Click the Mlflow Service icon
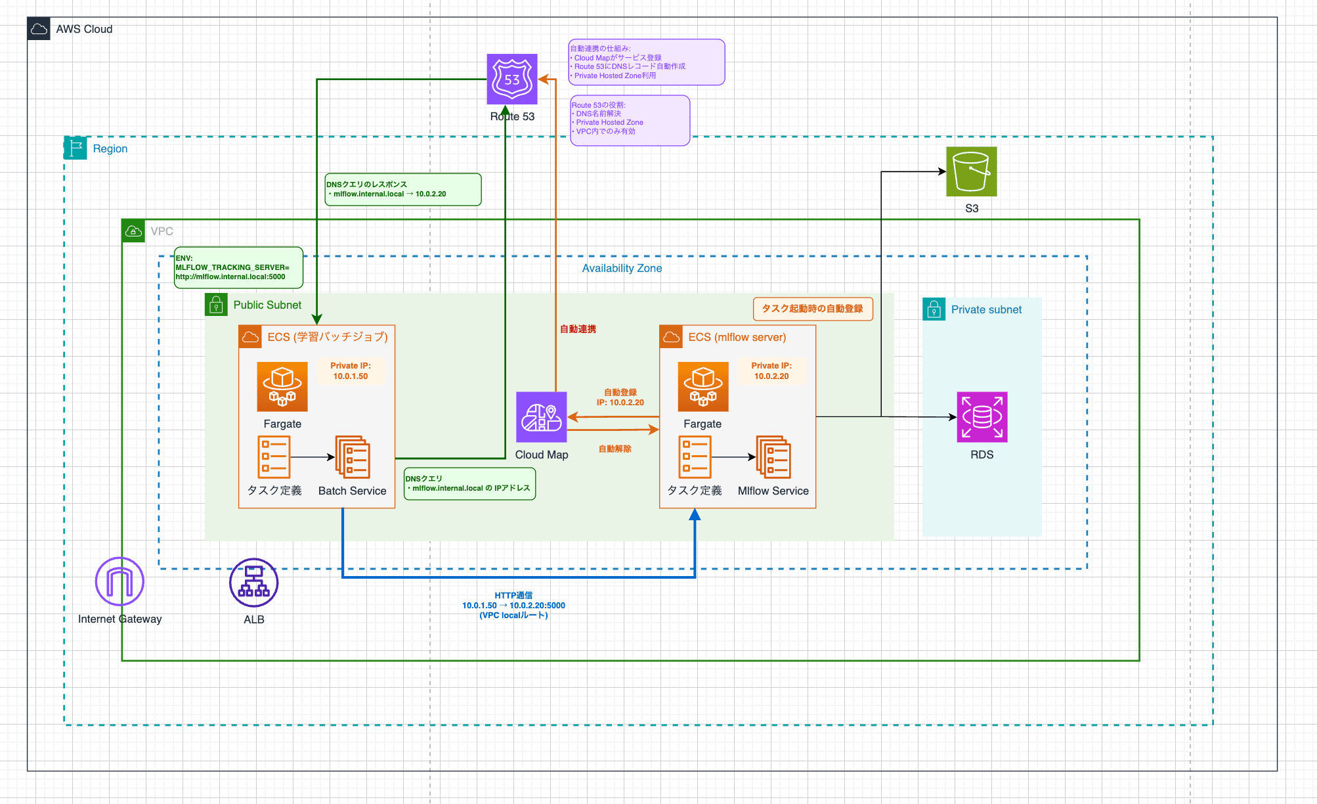1317x804 pixels. (773, 457)
